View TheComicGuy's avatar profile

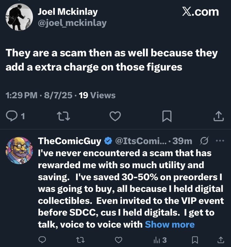coord(19,150)
